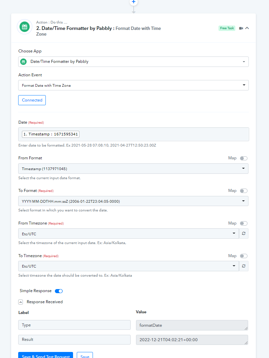Open the video tutorial camera icon

[x=241, y=28]
